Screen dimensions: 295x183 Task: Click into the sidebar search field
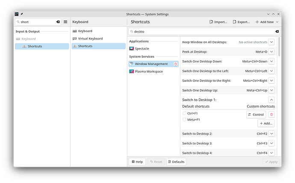point(38,22)
